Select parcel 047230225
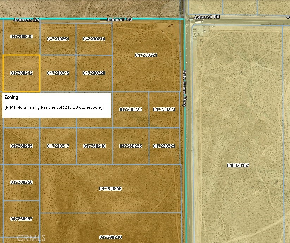290x243 pixels. [x=131, y=146]
